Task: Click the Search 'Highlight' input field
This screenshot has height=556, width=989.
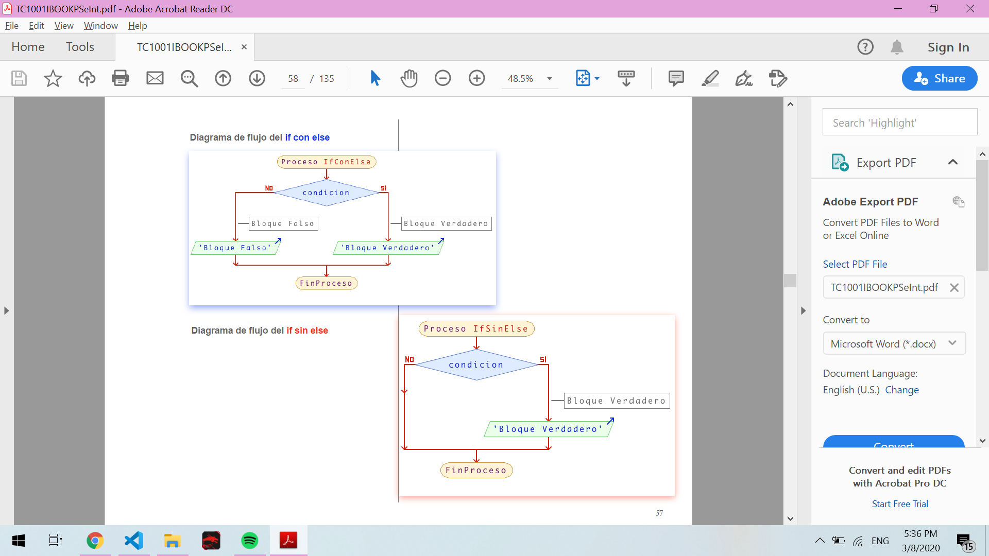Action: click(899, 123)
